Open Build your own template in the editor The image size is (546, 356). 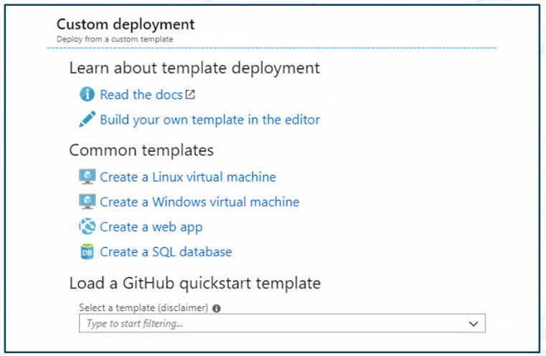click(x=210, y=120)
